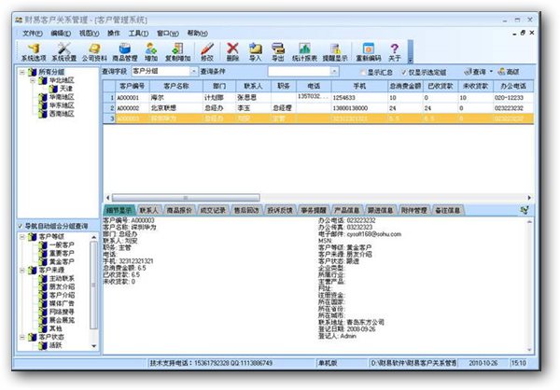Open the arrow beside the 查询 button

[492, 72]
